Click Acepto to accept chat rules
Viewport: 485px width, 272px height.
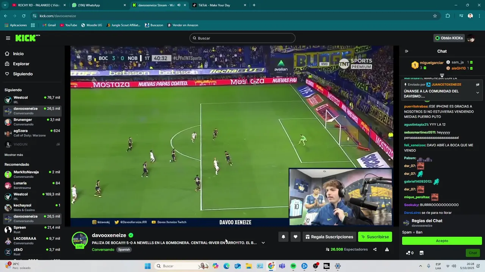tap(442, 241)
